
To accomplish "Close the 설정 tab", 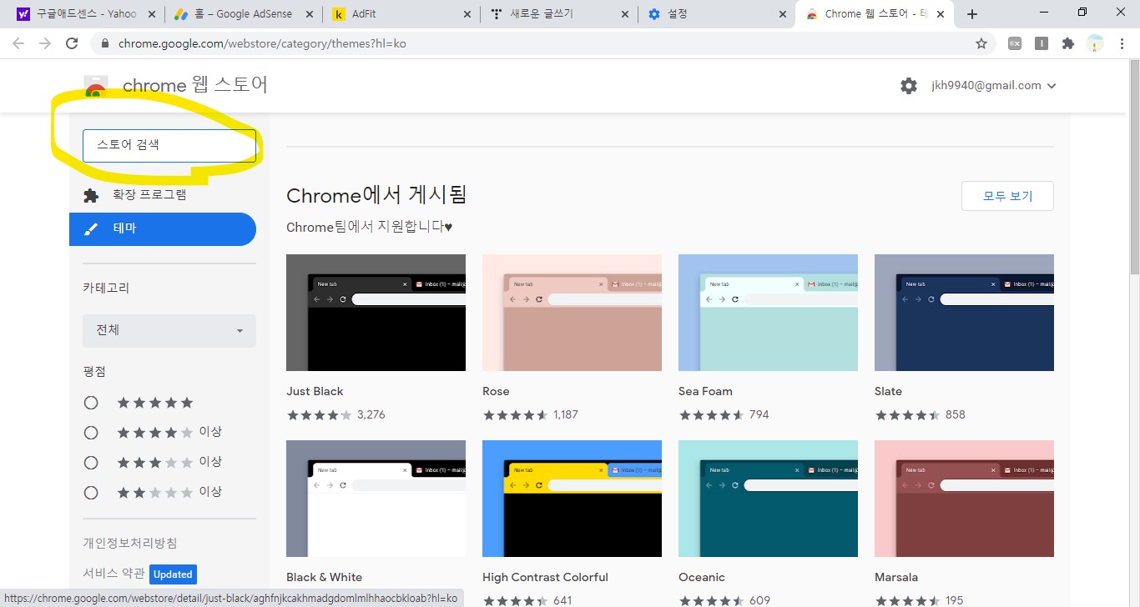I will point(782,14).
